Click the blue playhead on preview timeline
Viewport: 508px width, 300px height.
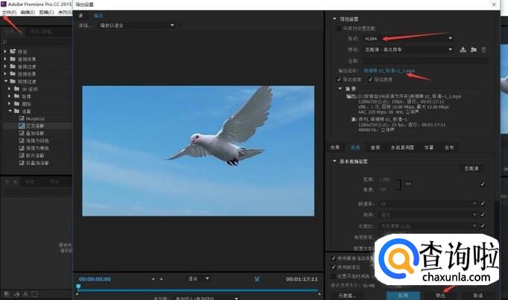pos(78,287)
